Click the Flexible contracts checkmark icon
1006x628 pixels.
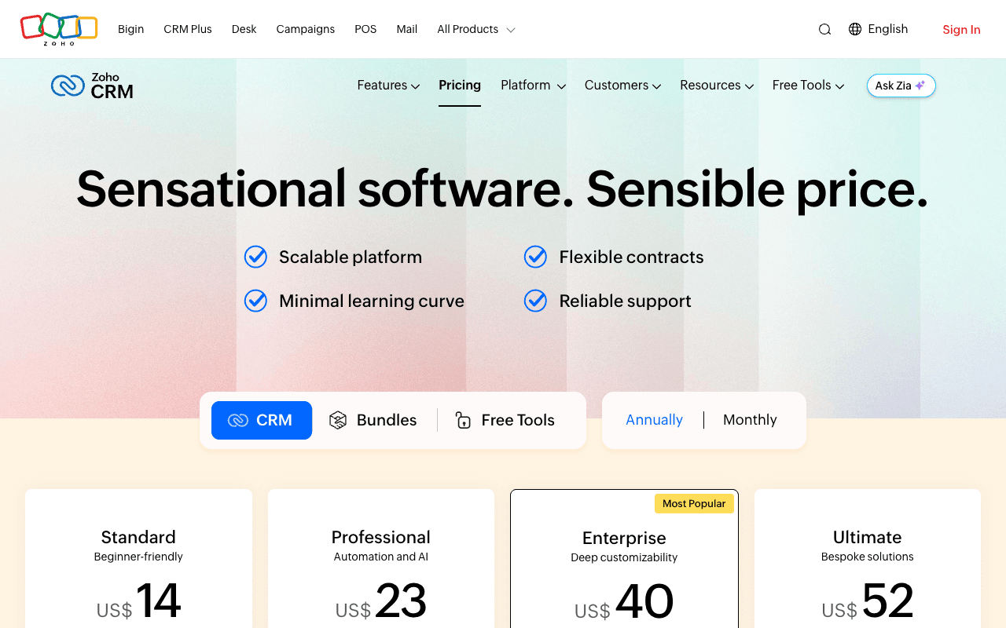(x=535, y=257)
